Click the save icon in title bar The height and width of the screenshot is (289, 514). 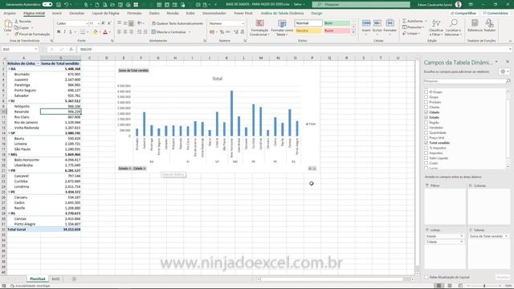coord(59,5)
